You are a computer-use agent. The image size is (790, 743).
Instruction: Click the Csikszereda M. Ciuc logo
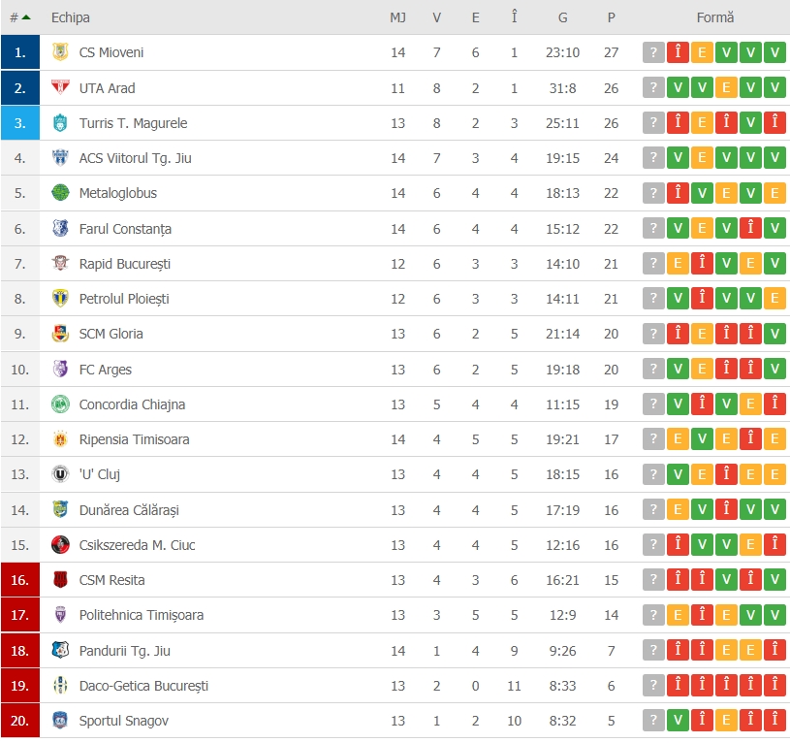tap(60, 545)
